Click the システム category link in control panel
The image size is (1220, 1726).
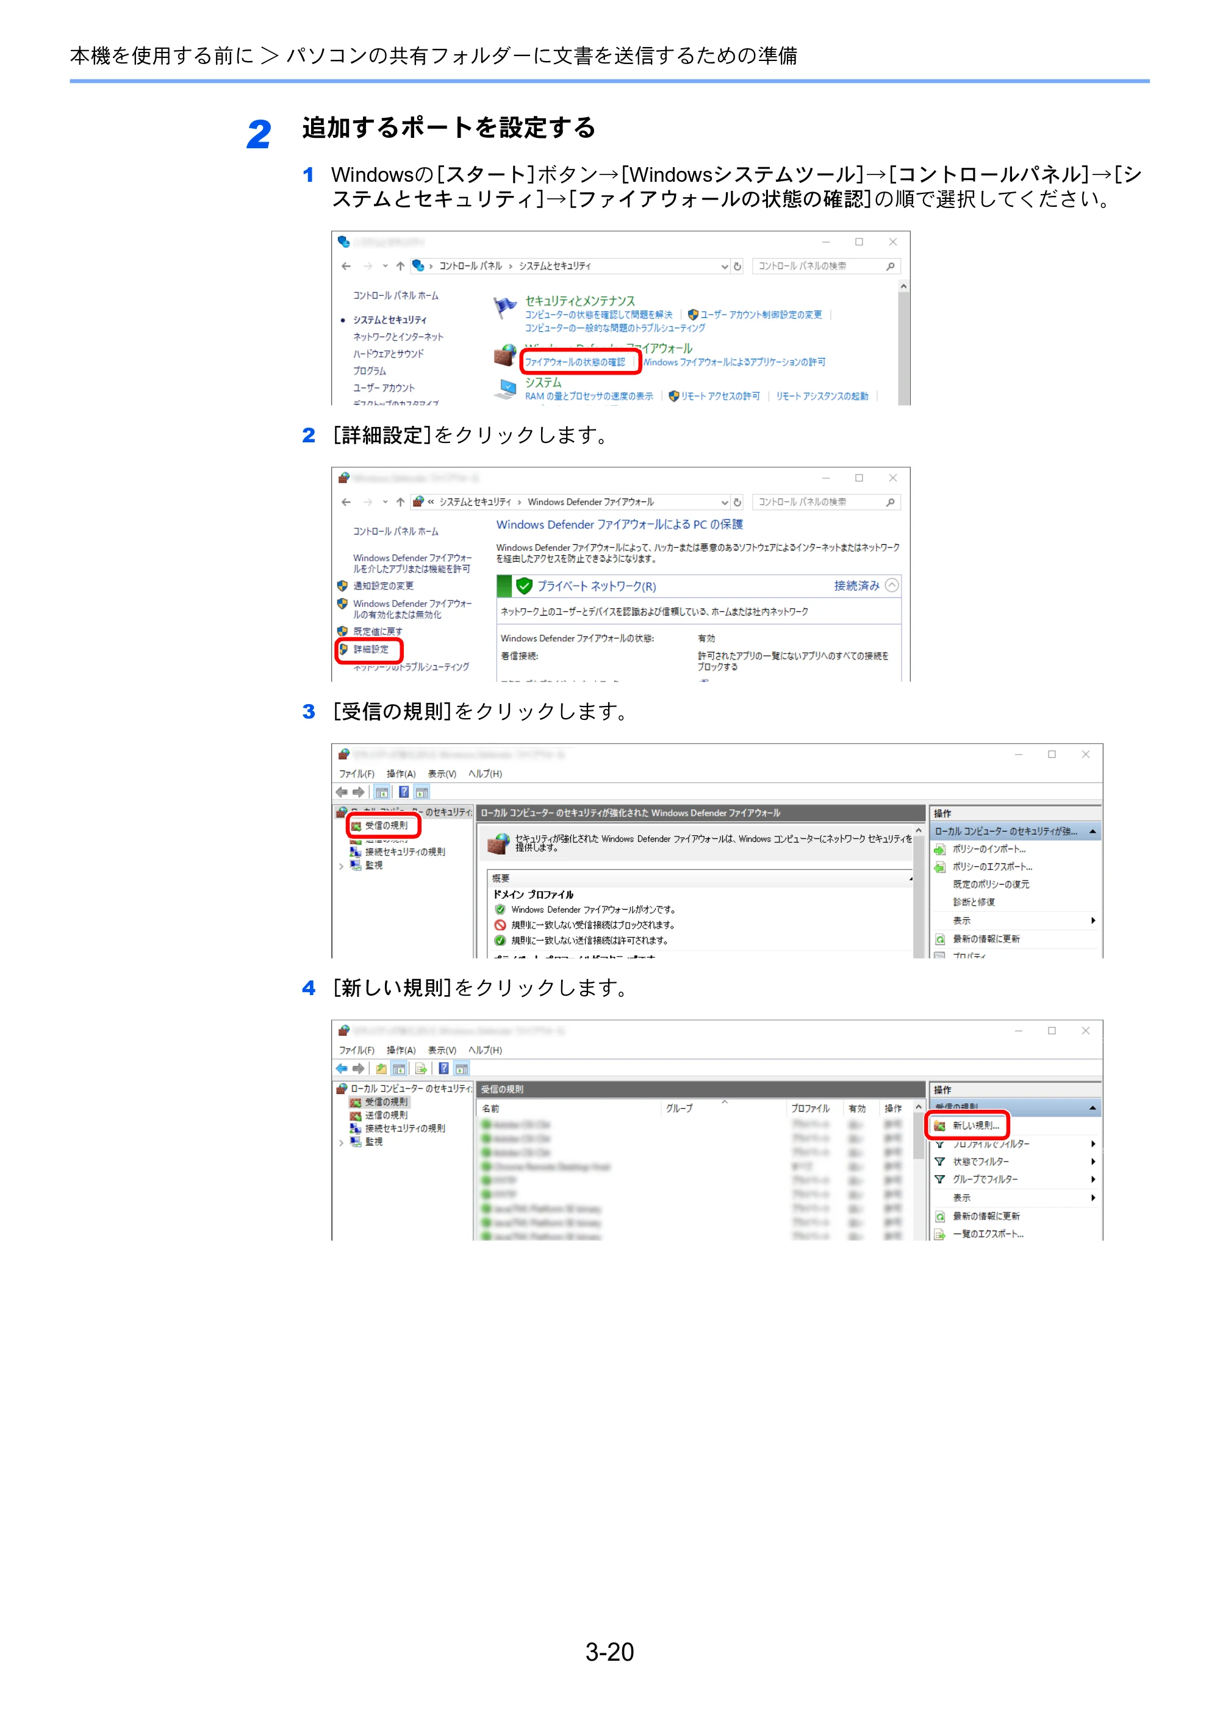[543, 382]
